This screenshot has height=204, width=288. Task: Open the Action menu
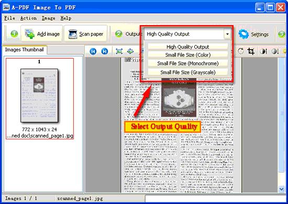pyautogui.click(x=28, y=18)
